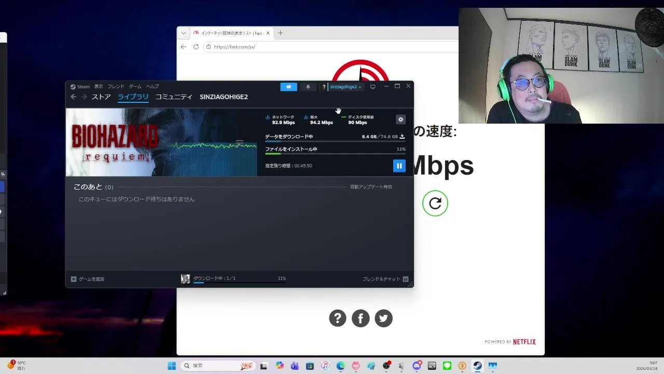Viewport: 664px width, 374px height.
Task: Click the browser back arrow
Action: tap(184, 47)
